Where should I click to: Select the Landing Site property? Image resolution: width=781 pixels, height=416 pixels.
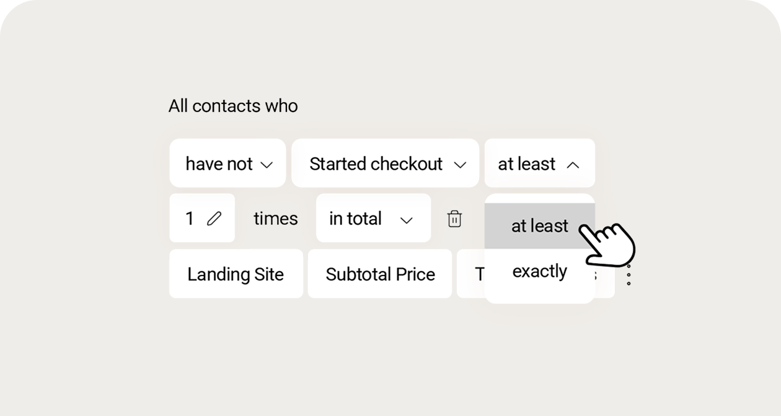(236, 274)
